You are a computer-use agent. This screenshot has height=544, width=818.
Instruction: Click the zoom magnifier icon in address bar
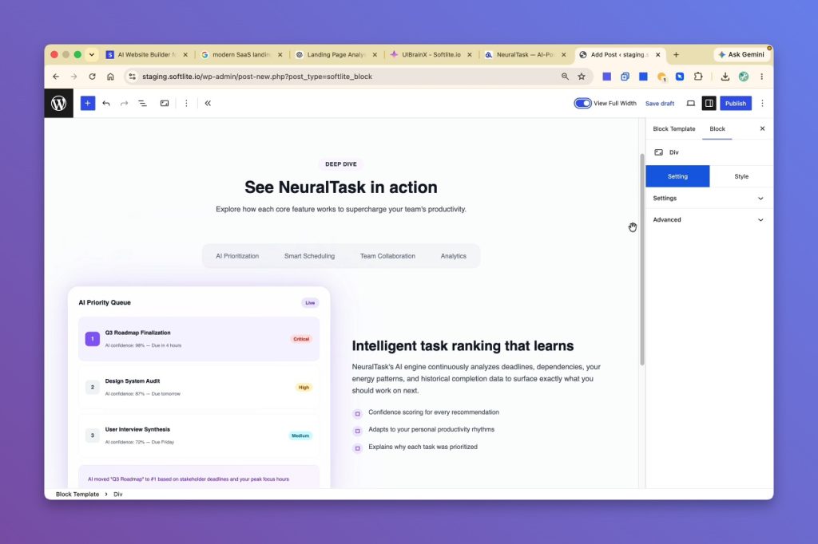(x=565, y=77)
